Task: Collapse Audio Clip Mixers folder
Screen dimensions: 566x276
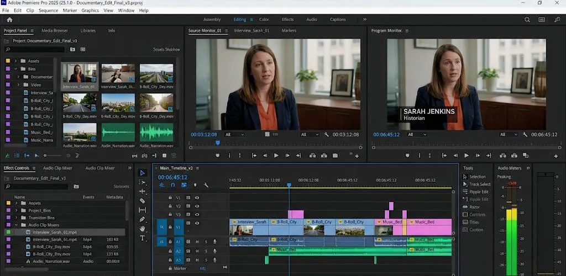Action: coord(16,225)
